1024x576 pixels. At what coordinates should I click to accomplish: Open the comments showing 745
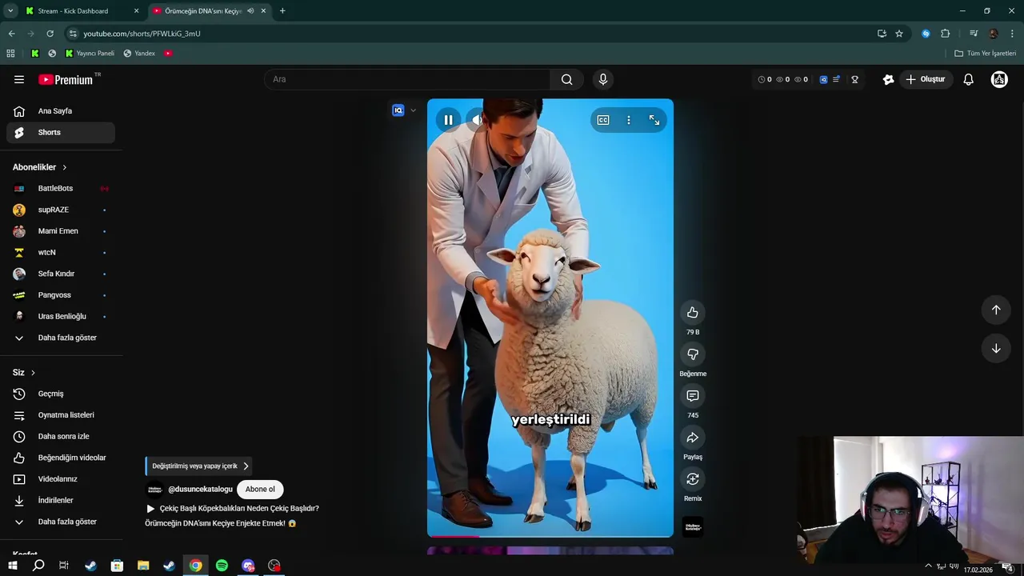[x=693, y=396]
